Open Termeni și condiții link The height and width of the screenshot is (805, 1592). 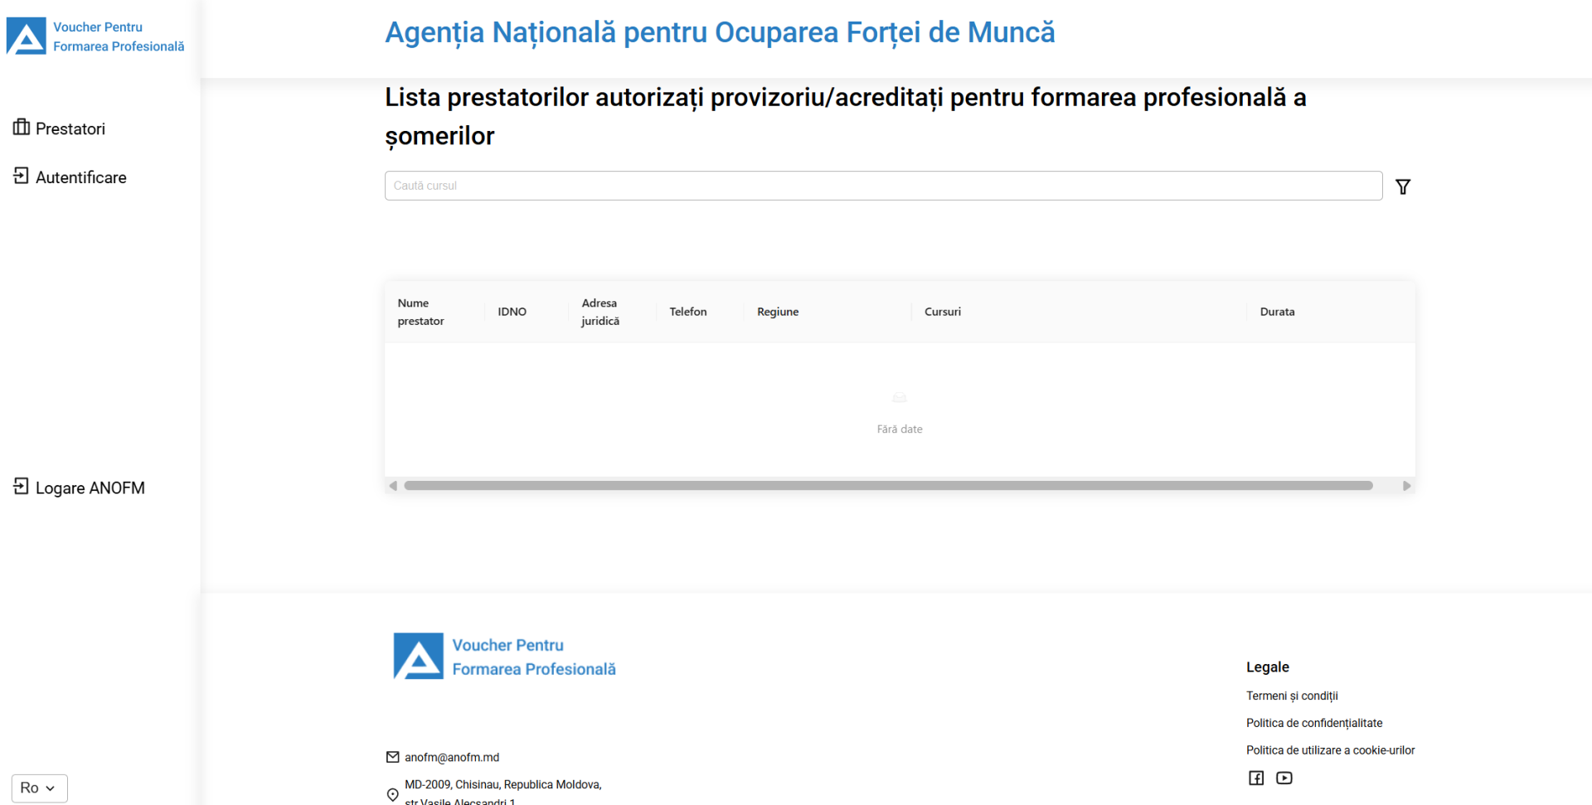[x=1291, y=696]
